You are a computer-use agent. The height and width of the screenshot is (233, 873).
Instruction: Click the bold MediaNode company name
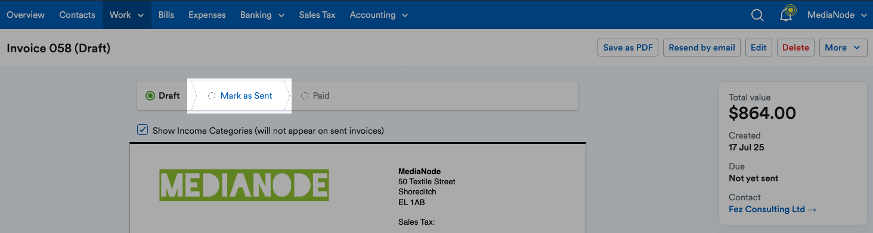coord(420,171)
